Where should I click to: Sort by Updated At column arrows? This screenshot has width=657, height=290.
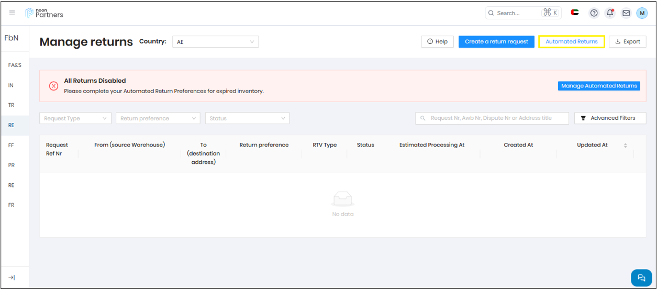pyautogui.click(x=625, y=146)
